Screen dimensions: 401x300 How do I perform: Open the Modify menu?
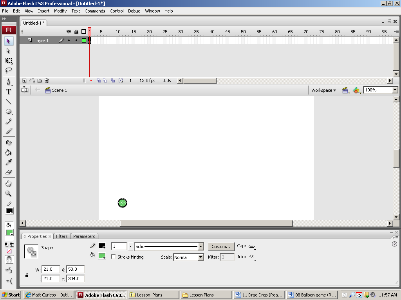[x=60, y=11]
